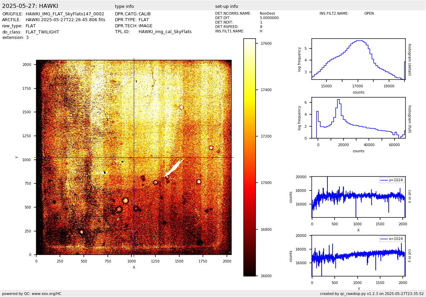Select the 'type info' header

(124, 6)
